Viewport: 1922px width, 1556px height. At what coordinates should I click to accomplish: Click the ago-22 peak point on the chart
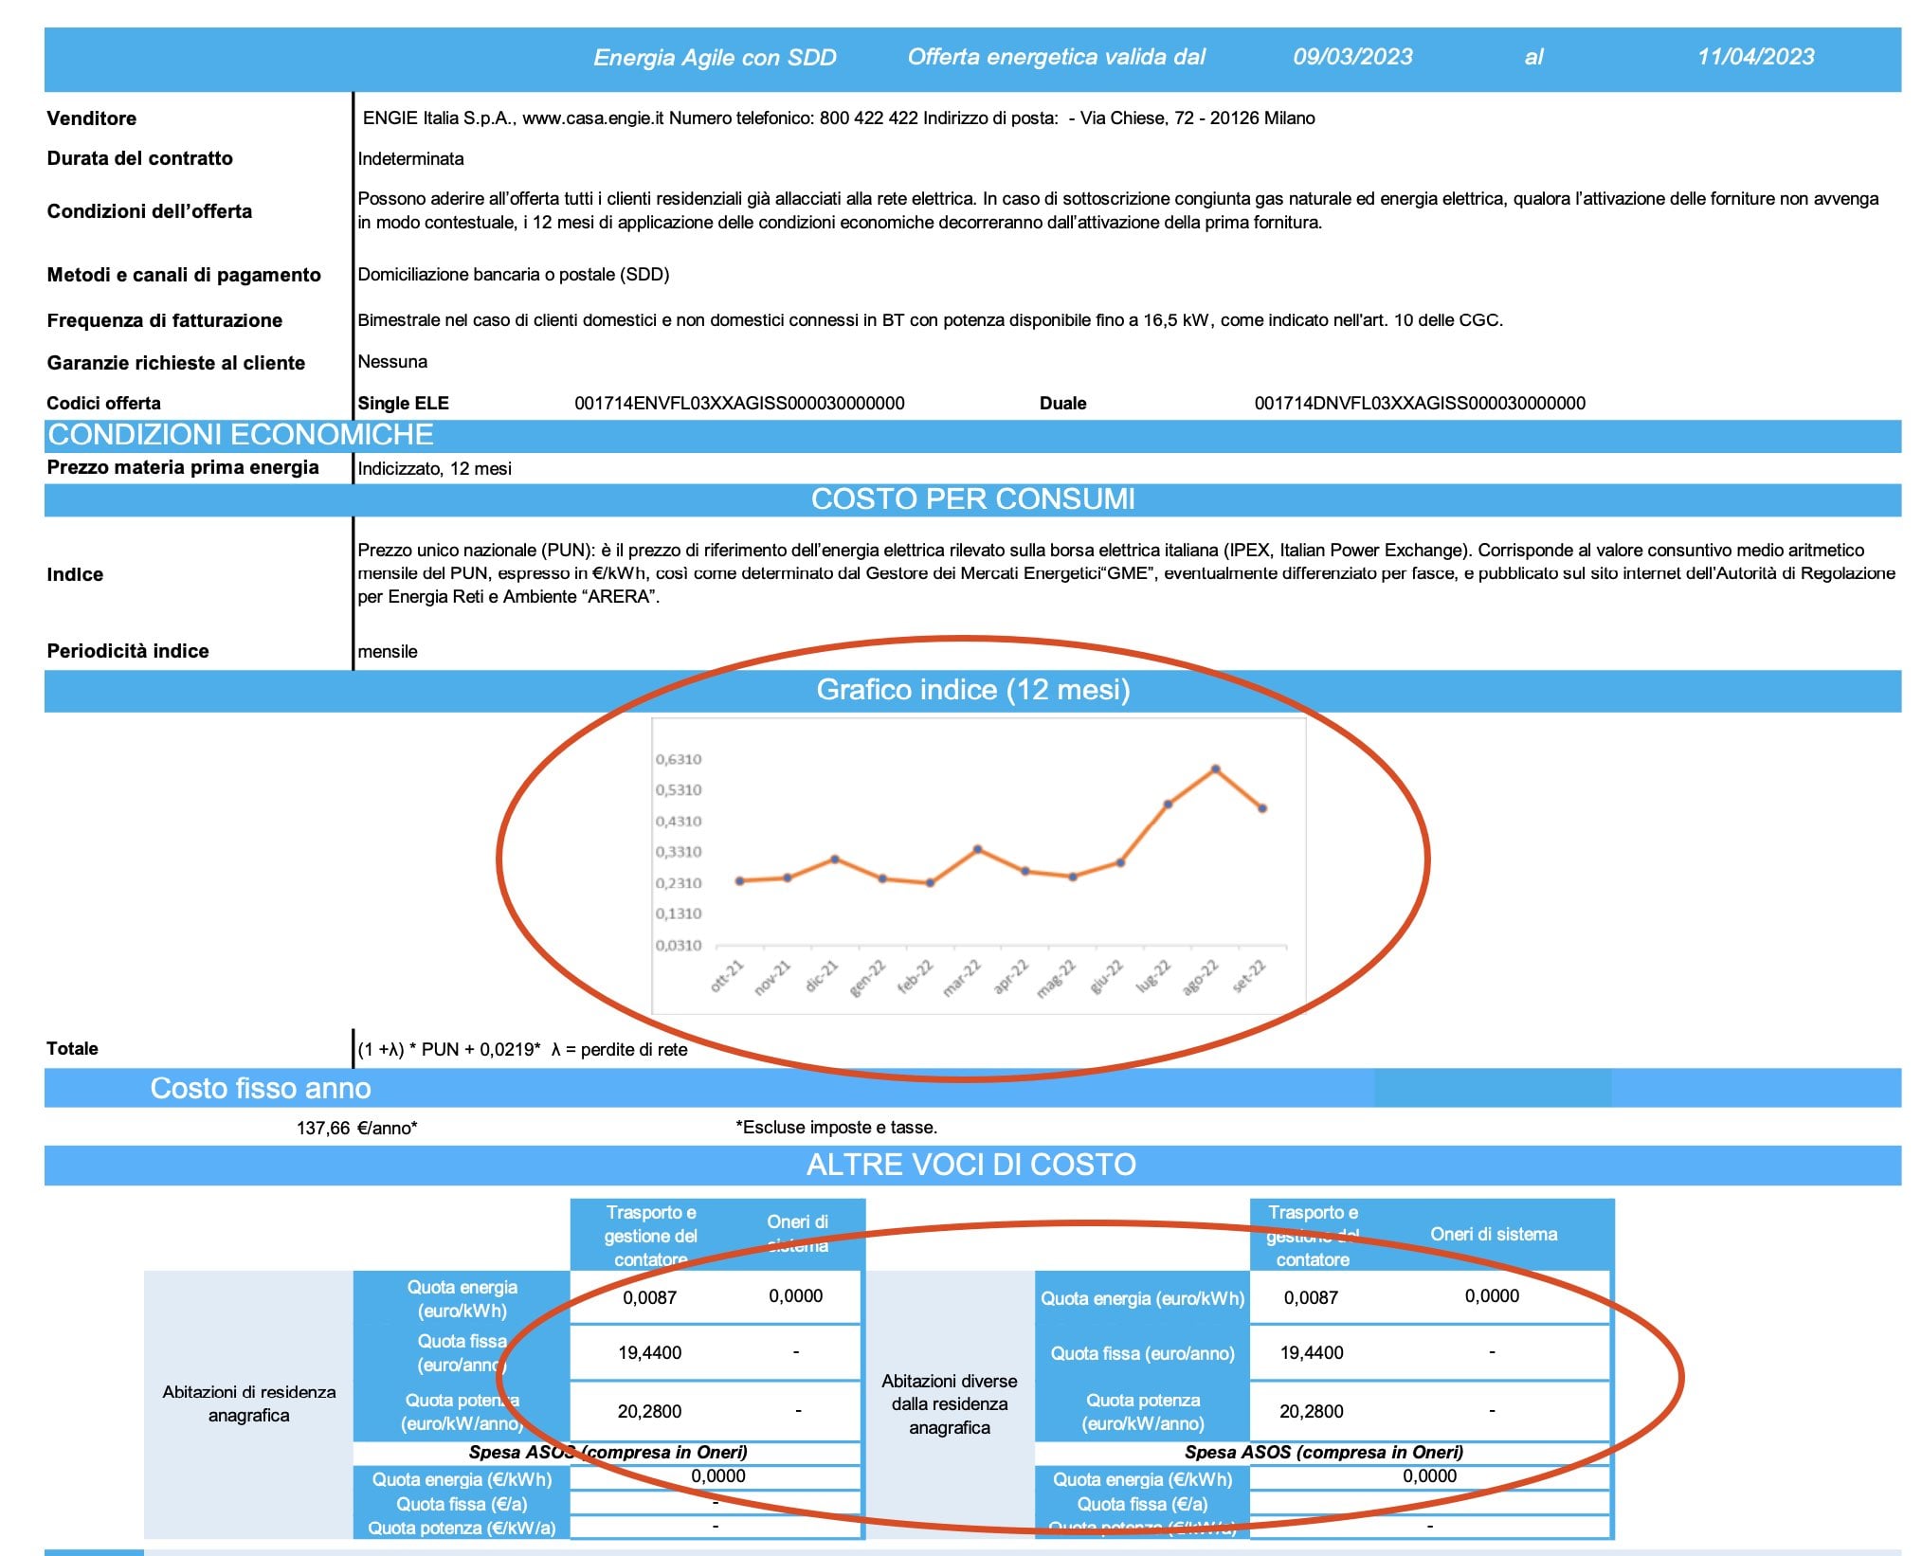tap(1215, 769)
